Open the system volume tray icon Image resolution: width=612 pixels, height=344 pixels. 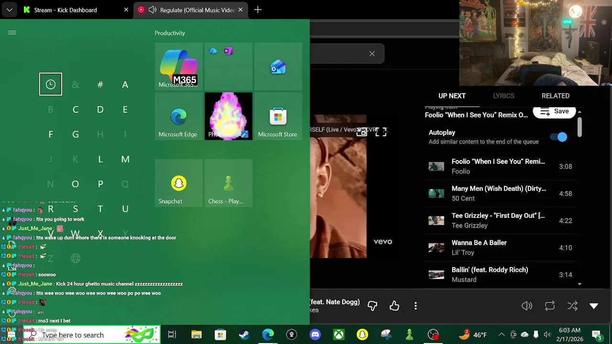[x=547, y=334]
